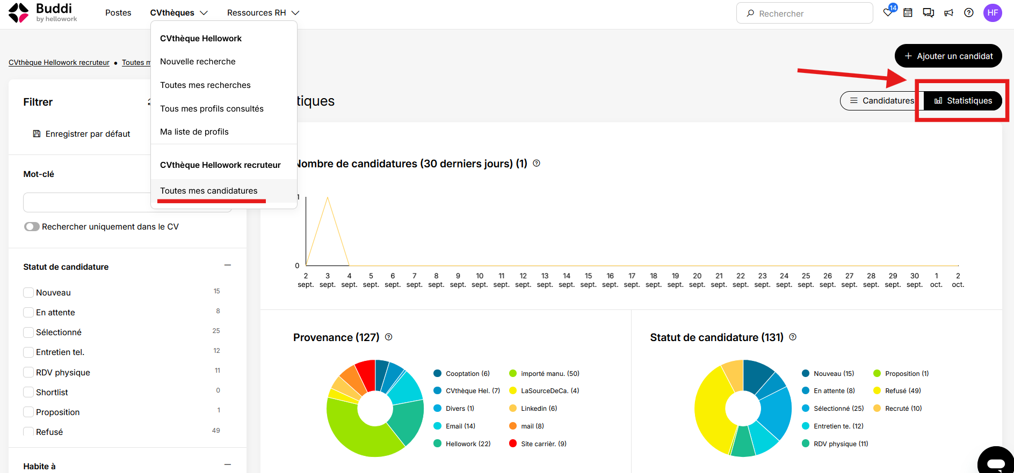The width and height of the screenshot is (1014, 473).
Task: Open the calendar icon in header
Action: coord(908,13)
